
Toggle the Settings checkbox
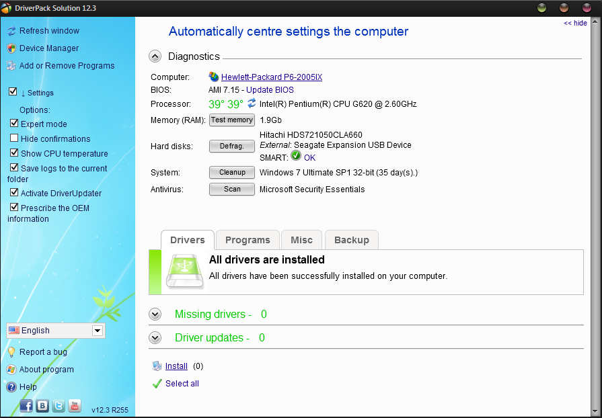(13, 91)
